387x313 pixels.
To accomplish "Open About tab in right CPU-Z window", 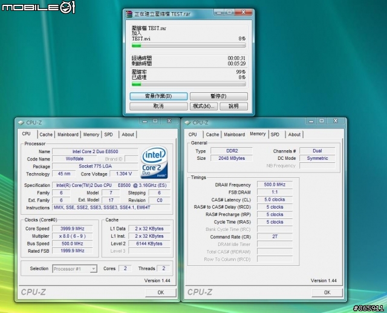I will point(294,134).
